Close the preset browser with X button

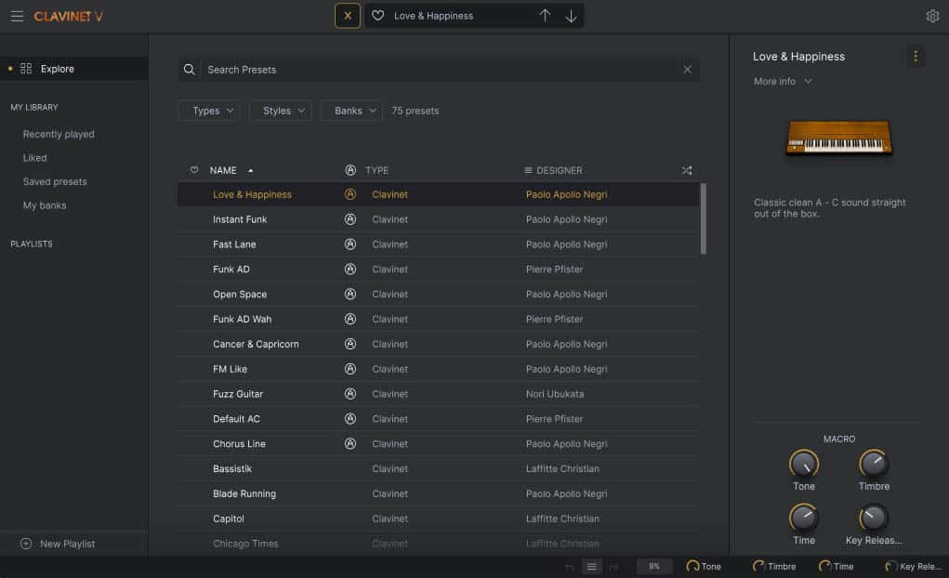(348, 16)
